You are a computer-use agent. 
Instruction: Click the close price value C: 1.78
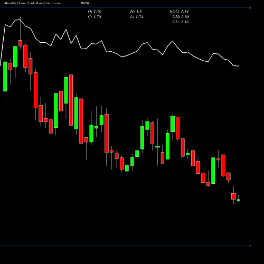click(x=95, y=17)
